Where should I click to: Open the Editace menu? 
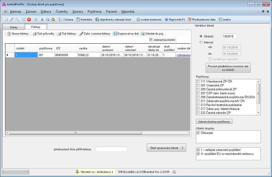coord(46,12)
